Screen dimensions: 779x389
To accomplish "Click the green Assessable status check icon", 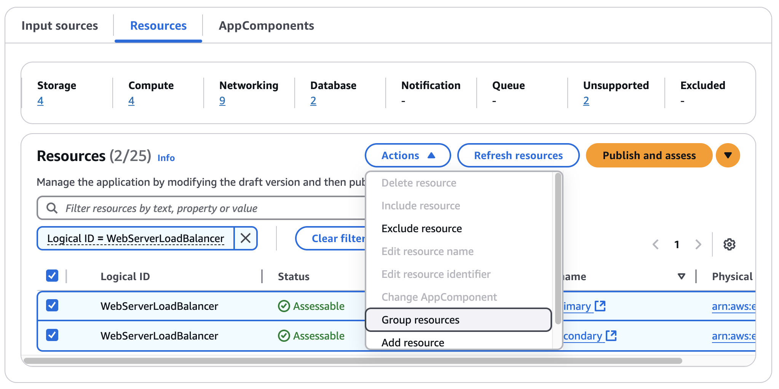I will coord(283,306).
